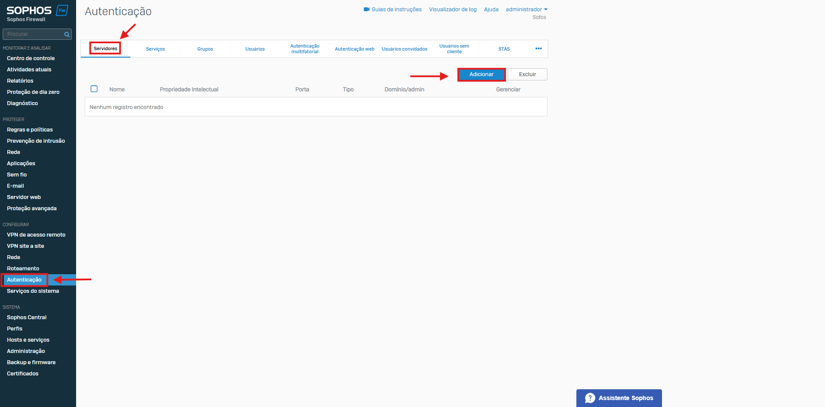
Task: Open the Usuários sem cliente tab
Action: 454,49
